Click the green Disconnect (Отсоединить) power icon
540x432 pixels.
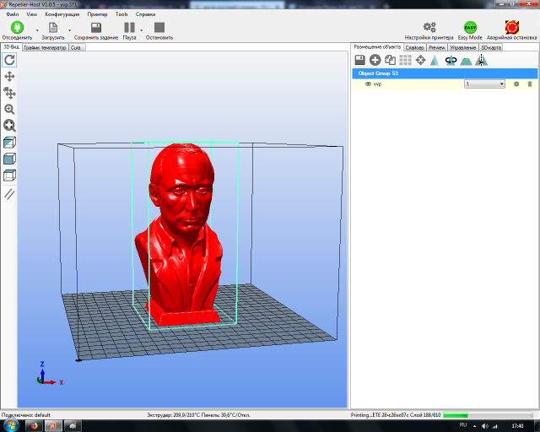coord(17,27)
